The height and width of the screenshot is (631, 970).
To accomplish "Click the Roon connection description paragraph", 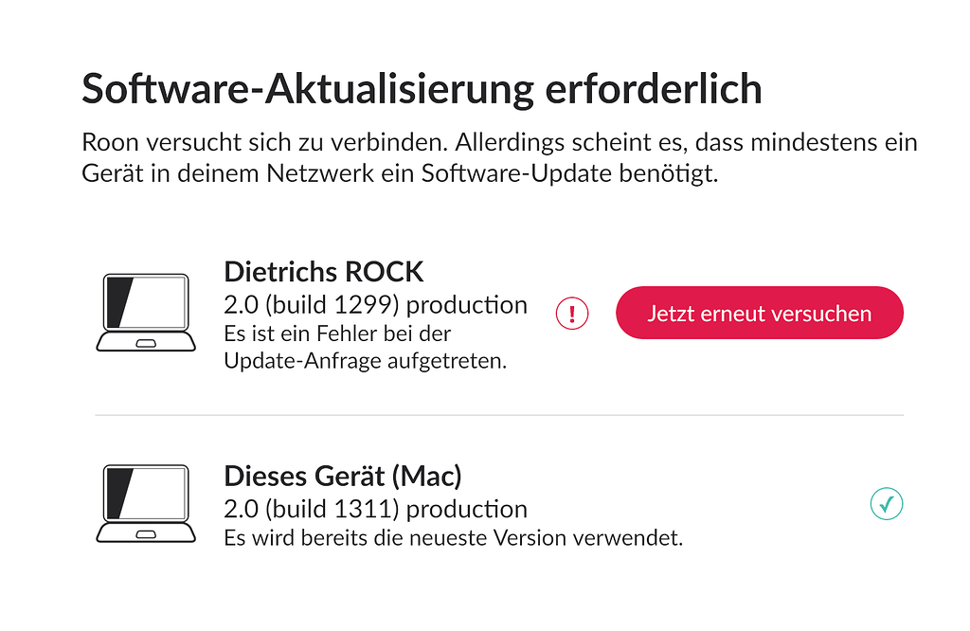I will click(x=499, y=161).
